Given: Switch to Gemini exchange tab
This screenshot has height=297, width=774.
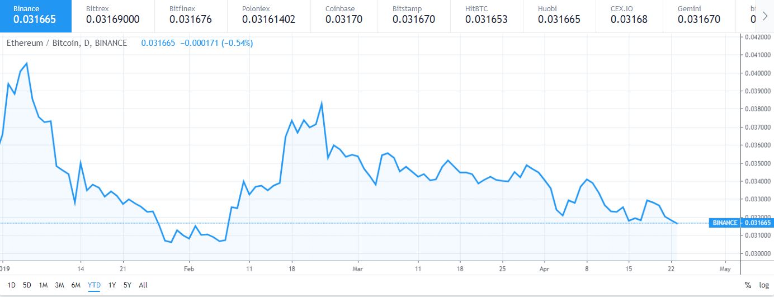Looking at the screenshot, I should point(698,15).
